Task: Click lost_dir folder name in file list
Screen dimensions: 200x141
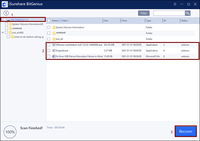Action: (x=59, y=39)
